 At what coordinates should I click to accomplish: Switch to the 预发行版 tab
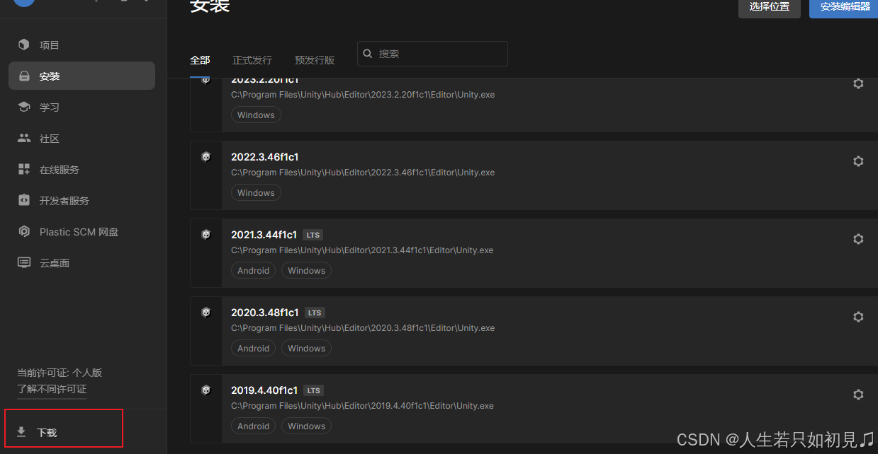click(315, 60)
